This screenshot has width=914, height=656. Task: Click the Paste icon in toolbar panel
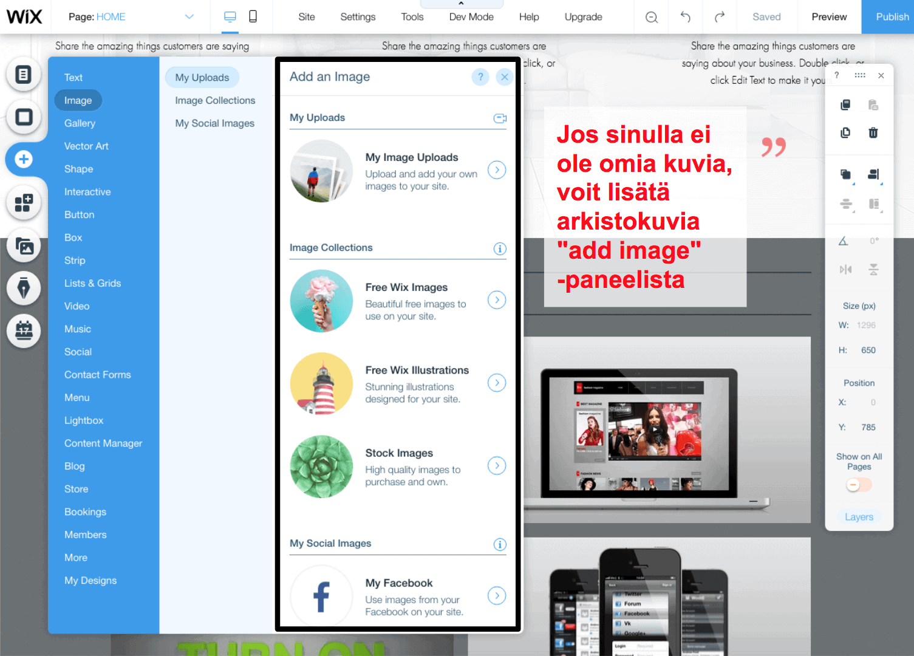pyautogui.click(x=873, y=105)
